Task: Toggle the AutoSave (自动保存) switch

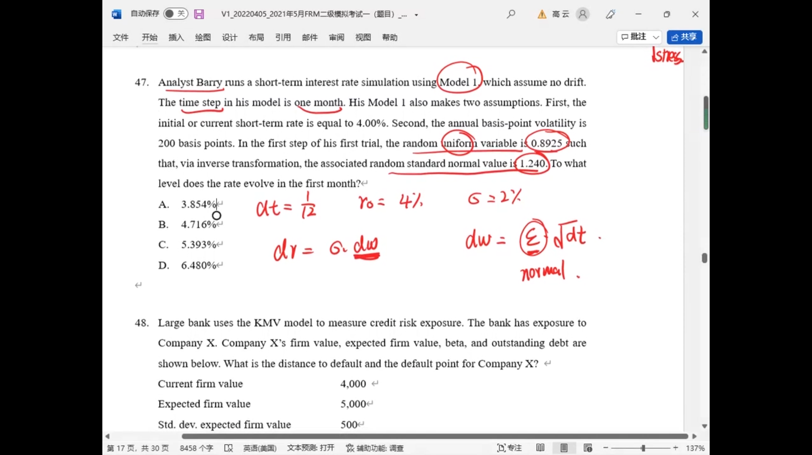Action: coord(175,14)
